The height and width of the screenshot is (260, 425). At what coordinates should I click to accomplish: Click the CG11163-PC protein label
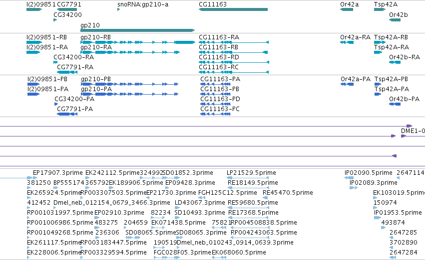tap(220, 109)
